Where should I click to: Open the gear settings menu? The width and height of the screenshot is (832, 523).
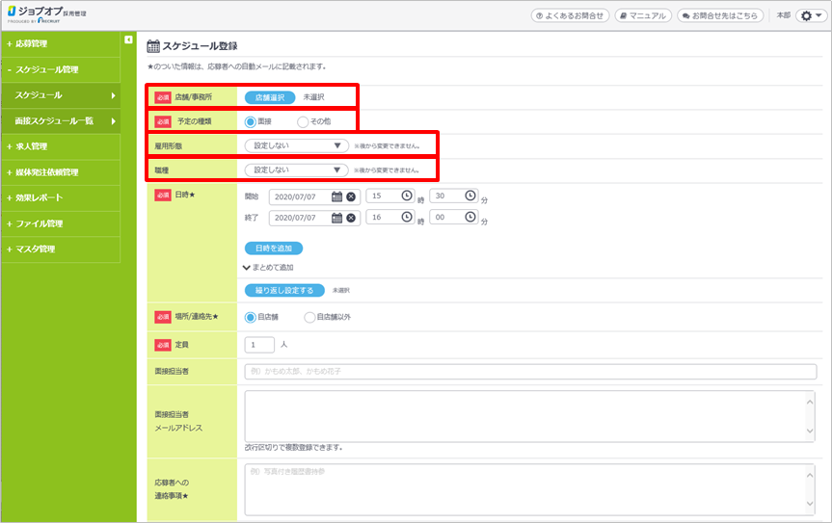click(809, 16)
